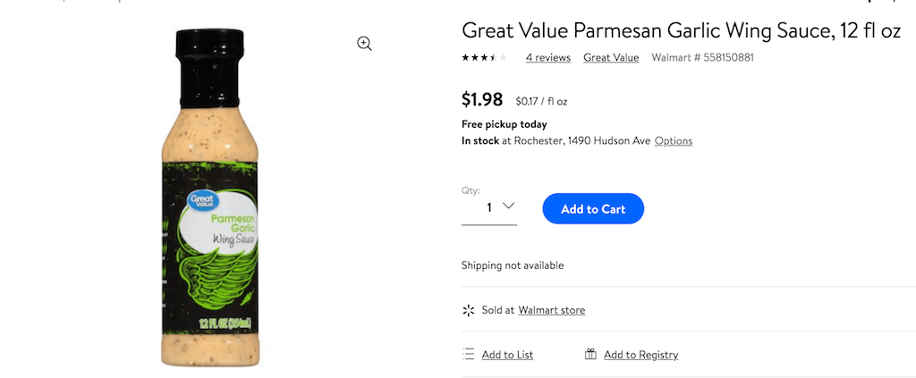This screenshot has width=916, height=378.
Task: Open the Great Value brand link
Action: pyautogui.click(x=611, y=58)
